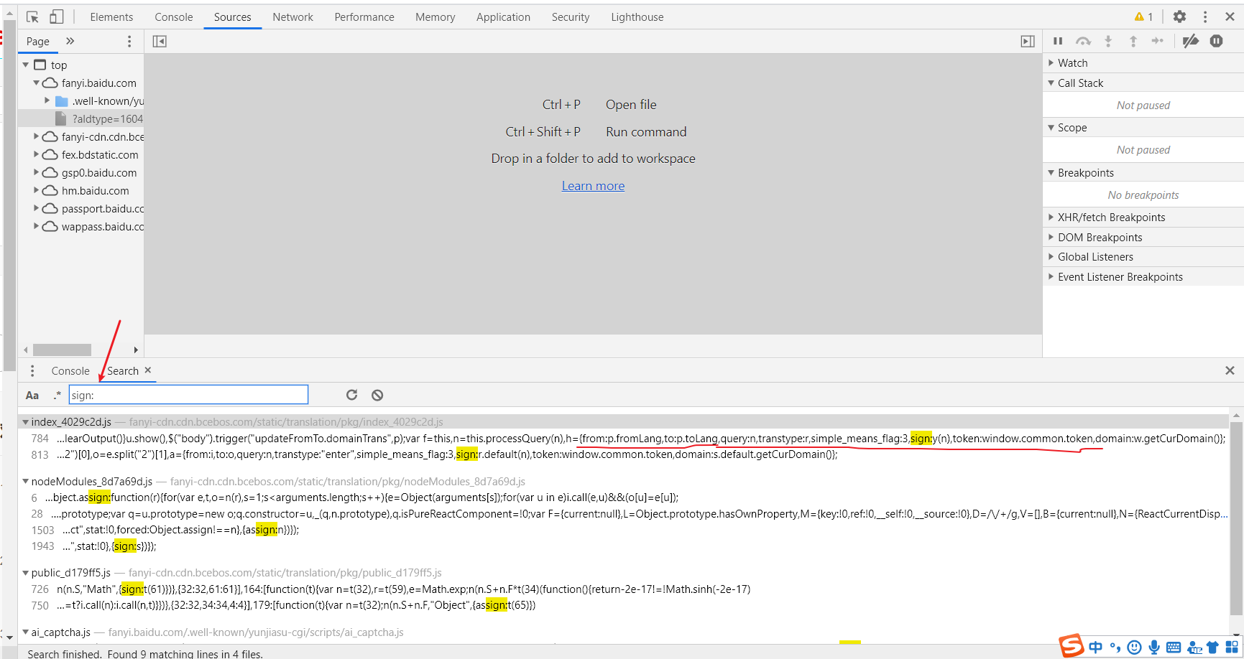Open the Lighthouse tab

(637, 17)
